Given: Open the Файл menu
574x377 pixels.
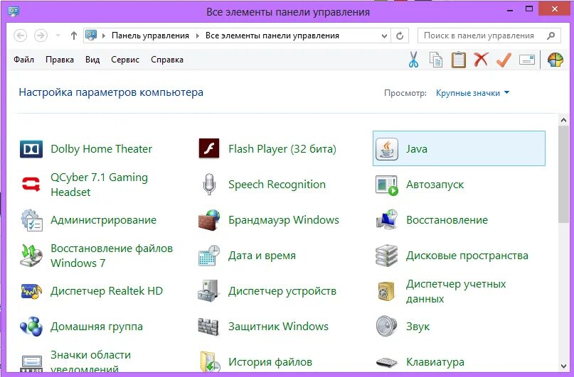Looking at the screenshot, I should [23, 60].
